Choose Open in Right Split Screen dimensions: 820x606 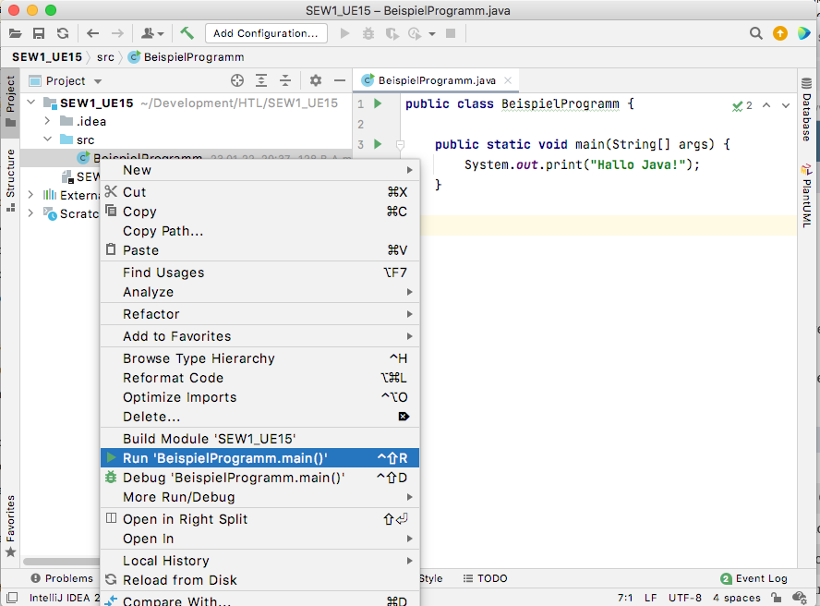(x=259, y=519)
